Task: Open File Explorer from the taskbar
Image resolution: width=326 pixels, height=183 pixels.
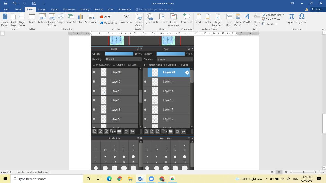Action: 130,179
